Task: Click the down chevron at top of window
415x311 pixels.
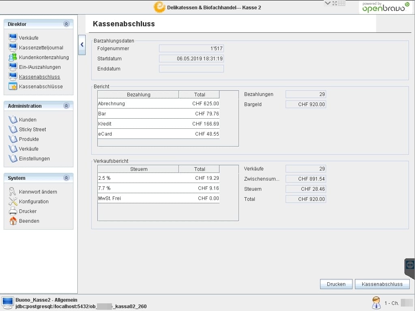Action: [x=328, y=3]
